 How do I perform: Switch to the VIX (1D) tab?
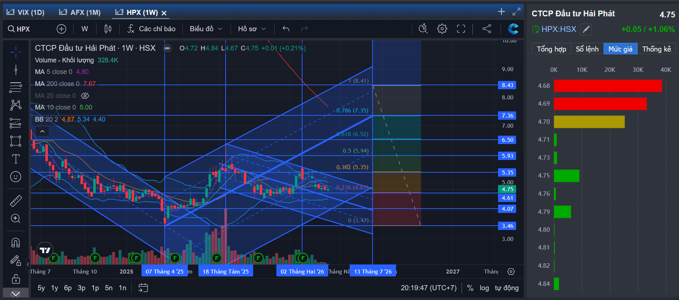pyautogui.click(x=26, y=12)
